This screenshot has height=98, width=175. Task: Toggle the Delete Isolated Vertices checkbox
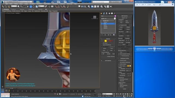click(119, 54)
